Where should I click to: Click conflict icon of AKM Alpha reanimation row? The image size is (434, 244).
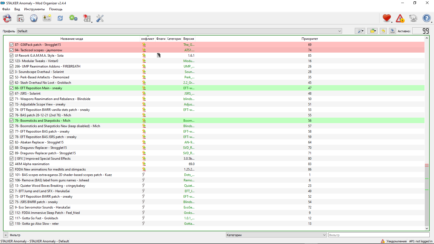pyautogui.click(x=144, y=164)
